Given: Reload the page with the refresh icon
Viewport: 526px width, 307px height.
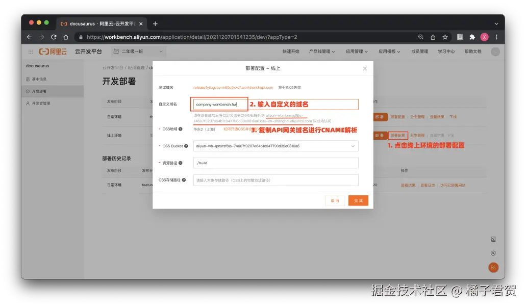Looking at the screenshot, I should [54, 37].
